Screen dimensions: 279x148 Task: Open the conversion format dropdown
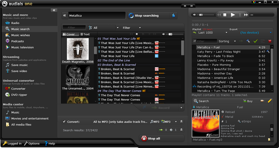(x=176, y=122)
